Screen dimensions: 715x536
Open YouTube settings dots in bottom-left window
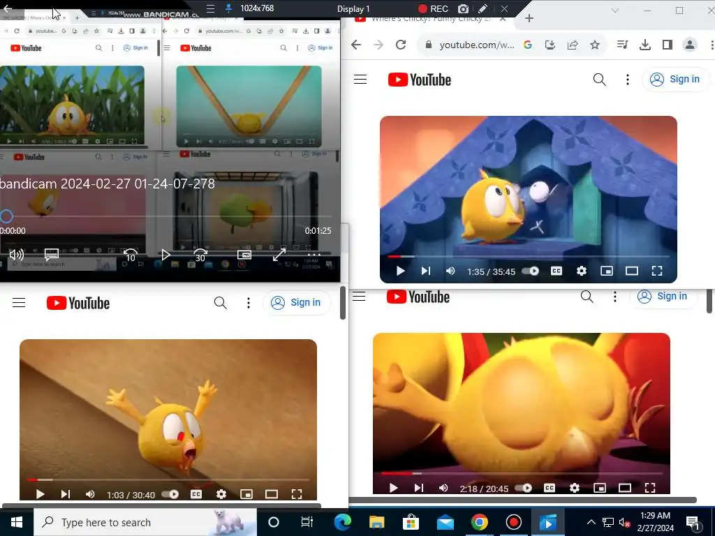[249, 303]
